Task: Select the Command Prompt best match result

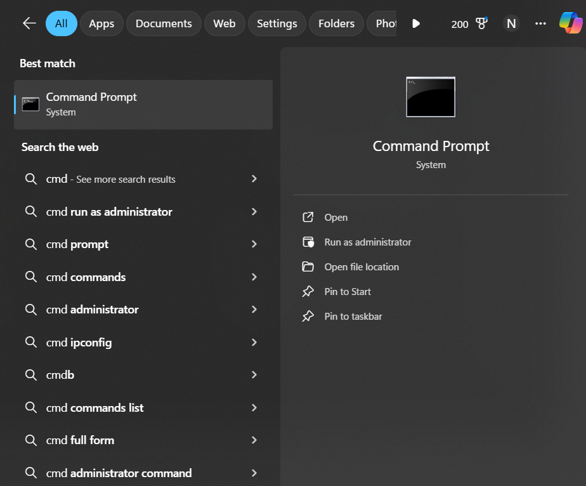Action: (x=143, y=104)
